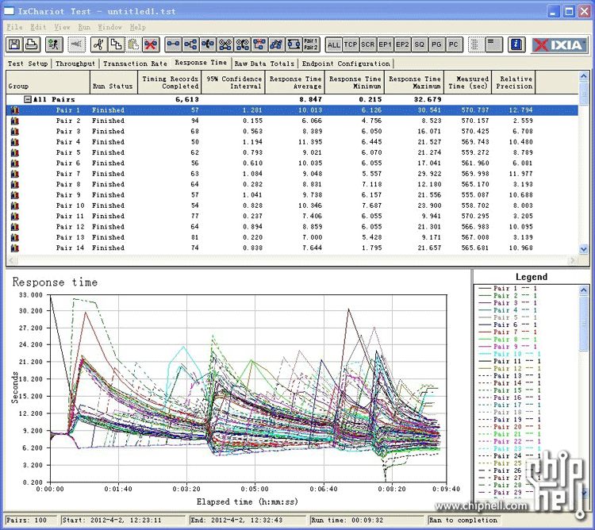Click the Save icon in toolbar
Screen dimensions: 595x530
(15, 44)
